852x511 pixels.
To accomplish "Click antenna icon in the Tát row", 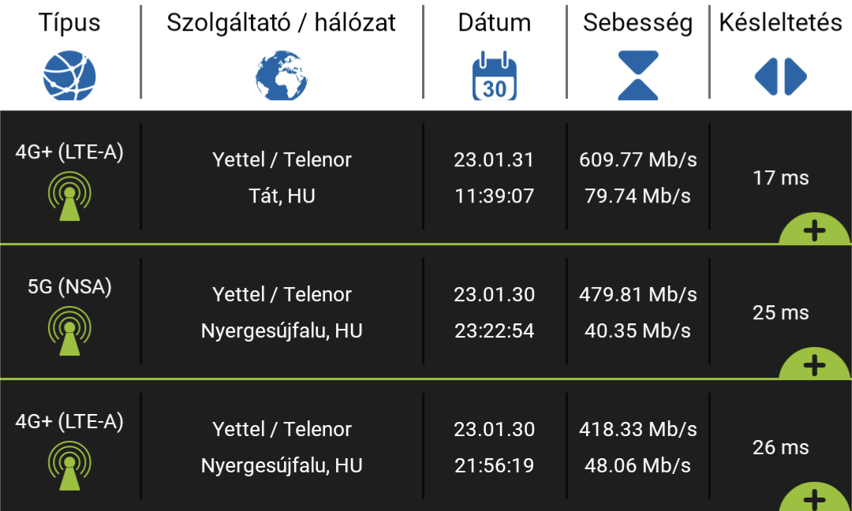I will tap(69, 196).
